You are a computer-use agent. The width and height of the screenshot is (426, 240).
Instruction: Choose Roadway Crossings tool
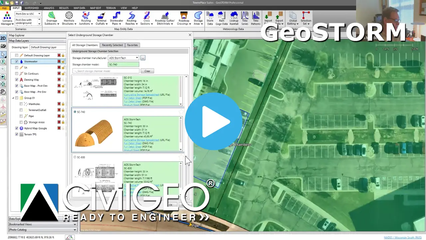tap(184, 19)
